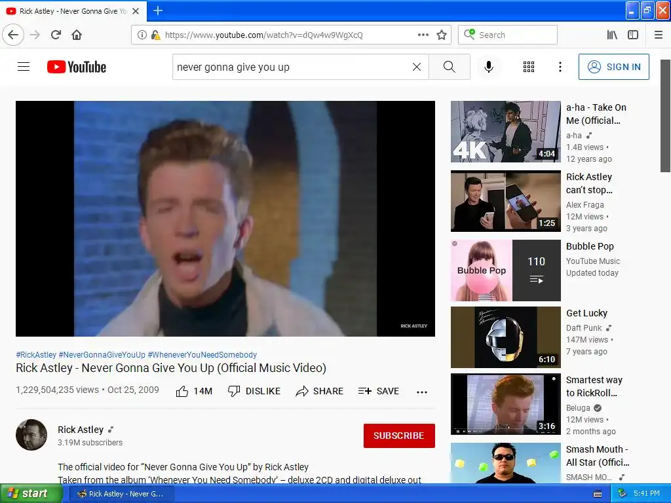671x503 pixels.
Task: Click the keyboard icon in system tray
Action: pyautogui.click(x=598, y=494)
